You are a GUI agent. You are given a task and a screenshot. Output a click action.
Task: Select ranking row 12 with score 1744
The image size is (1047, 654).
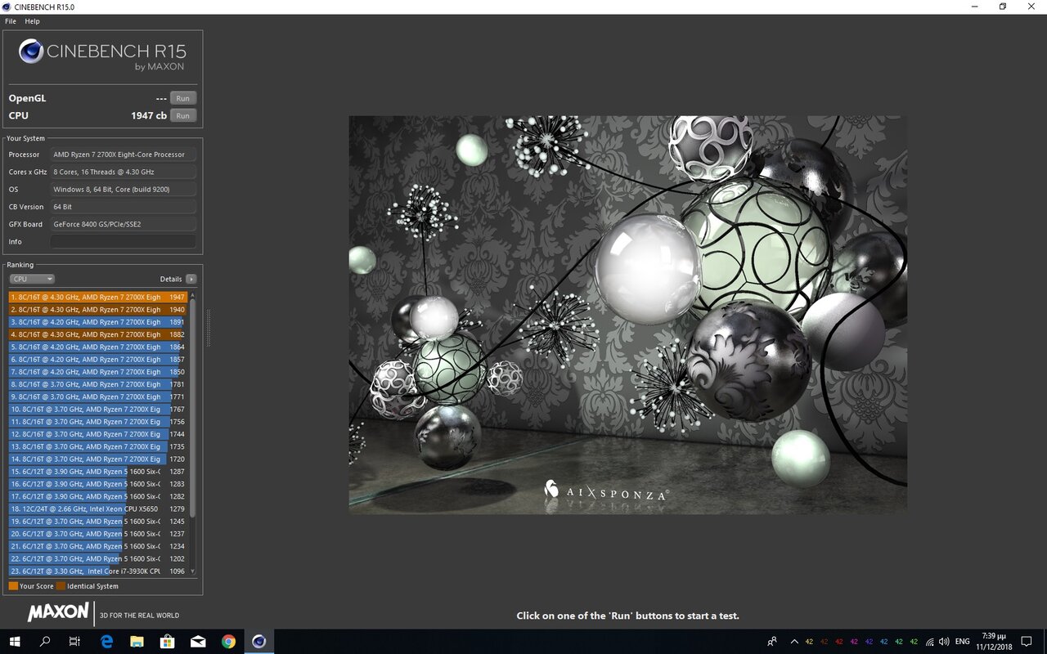[98, 434]
